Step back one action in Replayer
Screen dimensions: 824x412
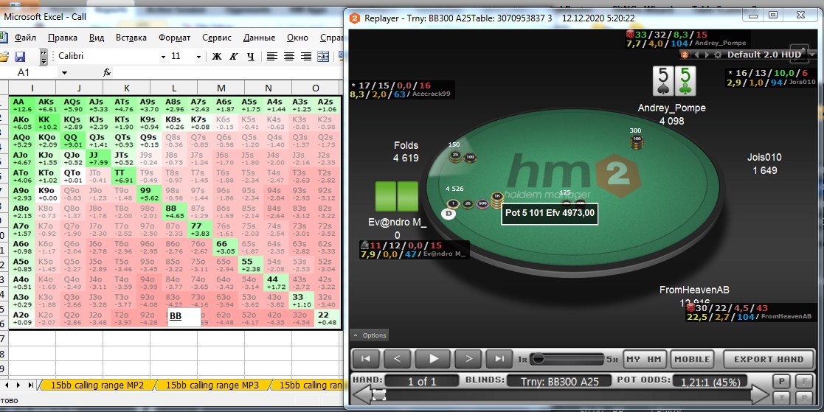(x=398, y=359)
